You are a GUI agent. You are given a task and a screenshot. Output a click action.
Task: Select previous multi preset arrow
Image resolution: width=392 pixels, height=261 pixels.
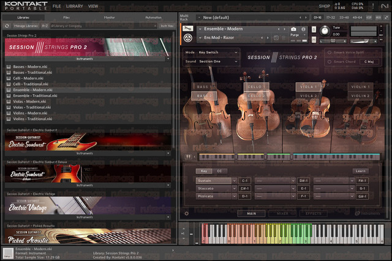click(x=300, y=18)
